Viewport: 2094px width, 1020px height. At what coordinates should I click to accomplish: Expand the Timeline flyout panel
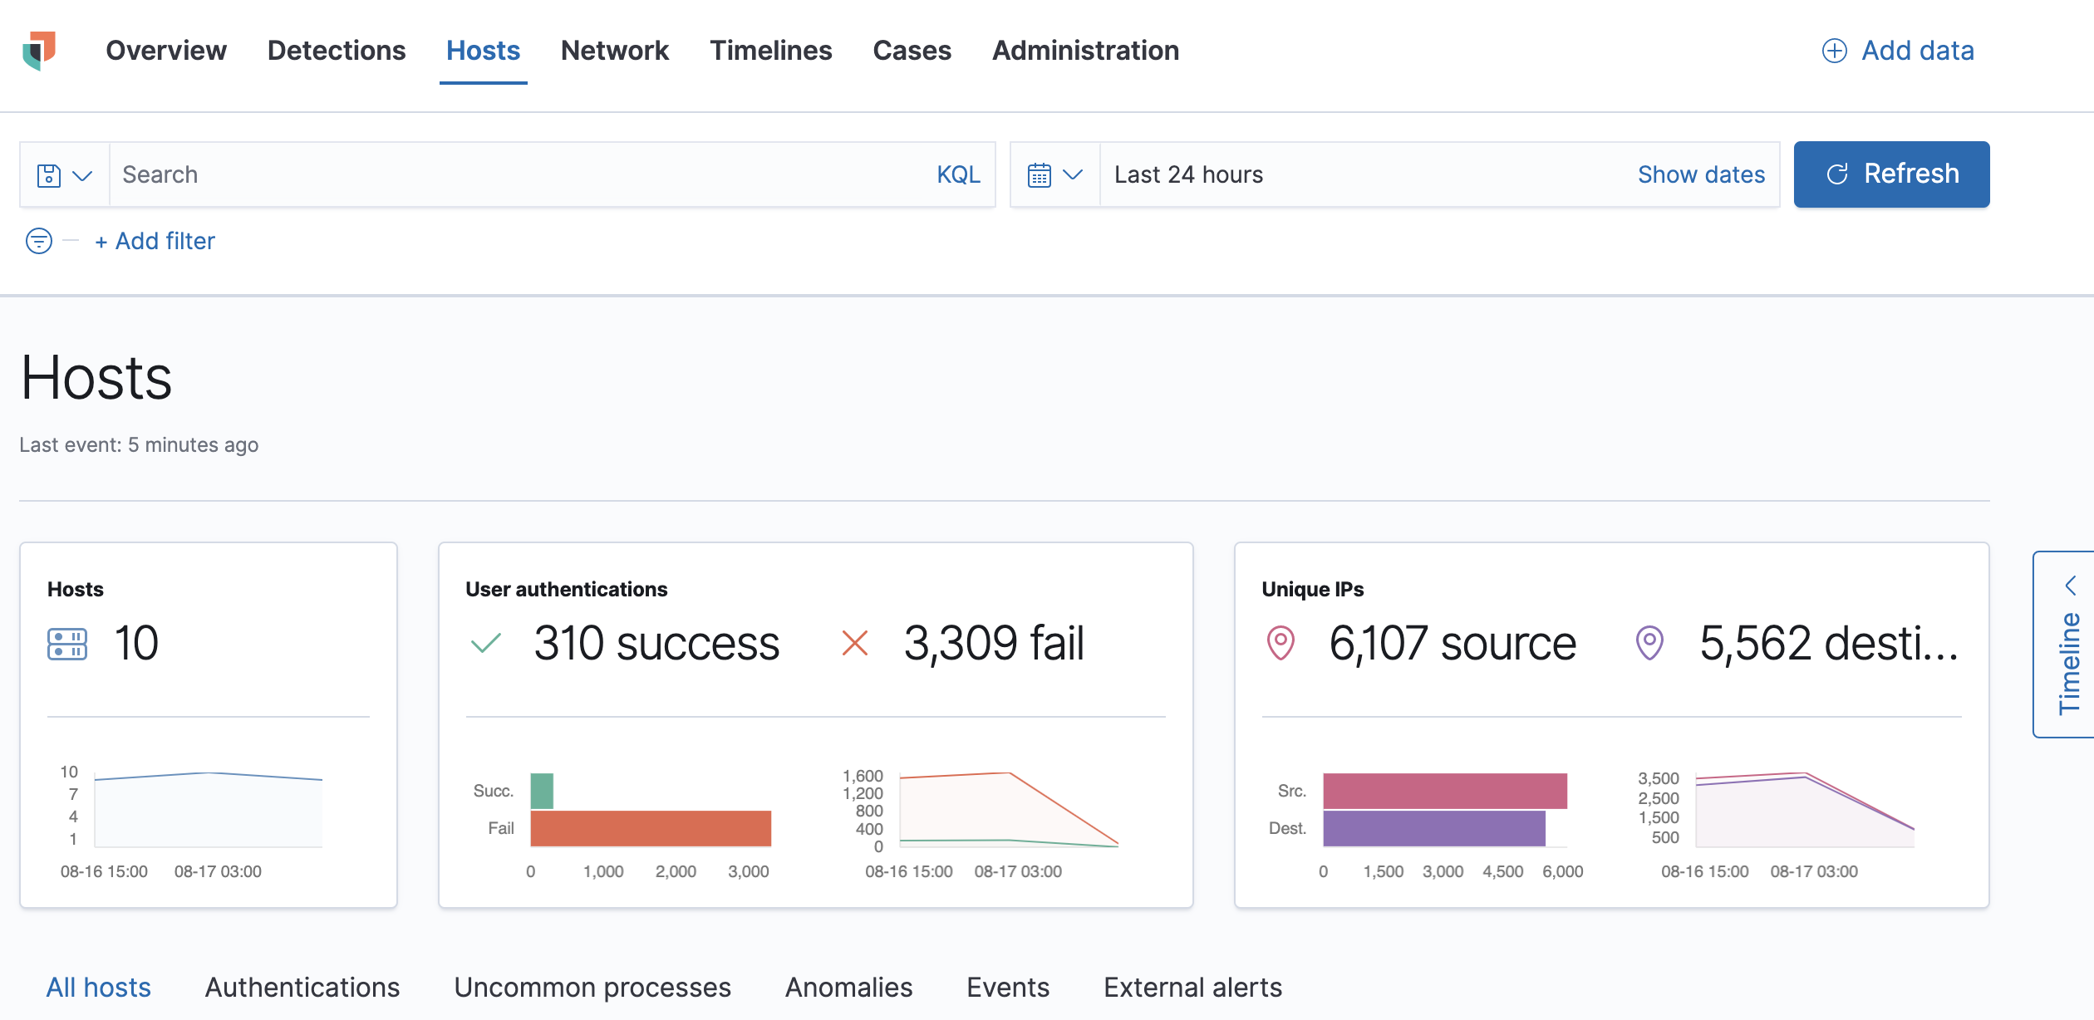tap(2068, 644)
